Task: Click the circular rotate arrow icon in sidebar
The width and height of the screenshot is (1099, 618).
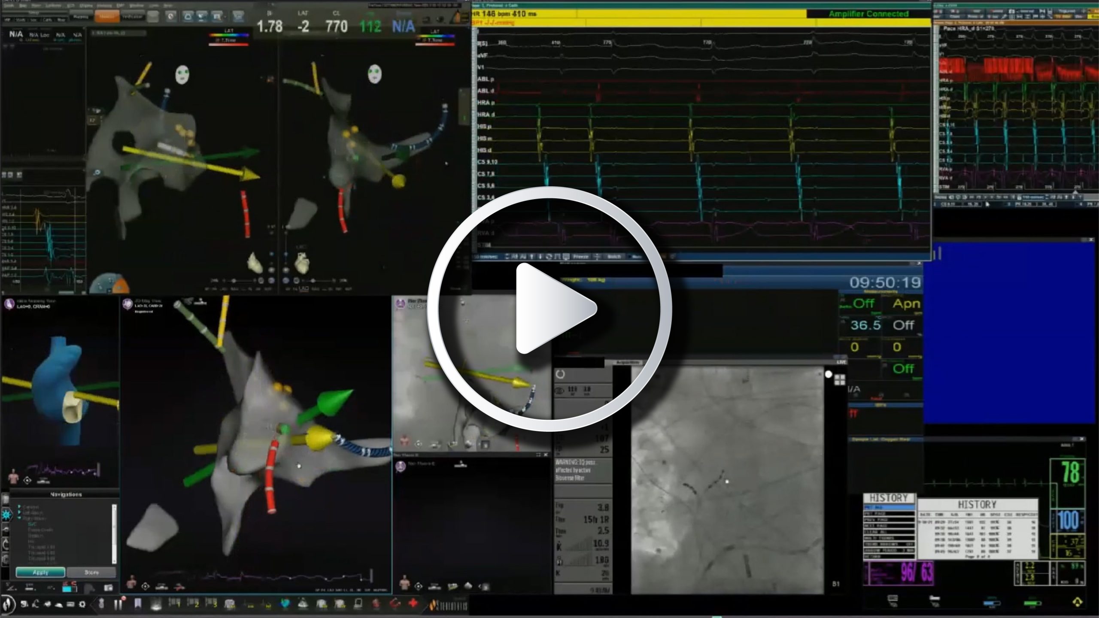Action: click(x=6, y=544)
